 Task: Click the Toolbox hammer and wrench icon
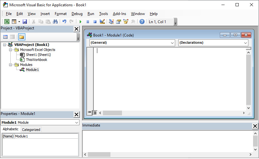(x=133, y=22)
